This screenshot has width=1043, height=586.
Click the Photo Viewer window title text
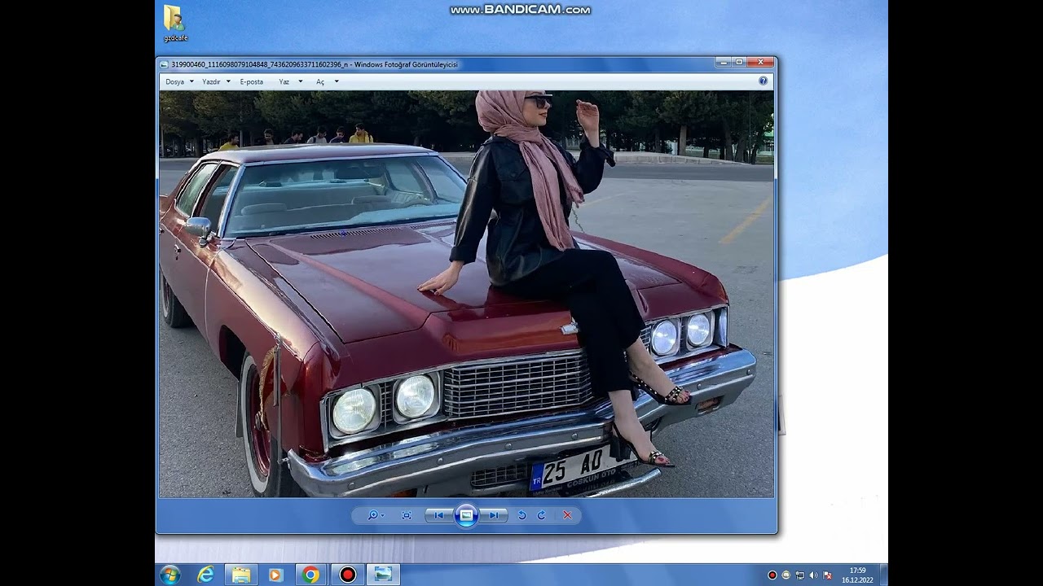(x=315, y=64)
